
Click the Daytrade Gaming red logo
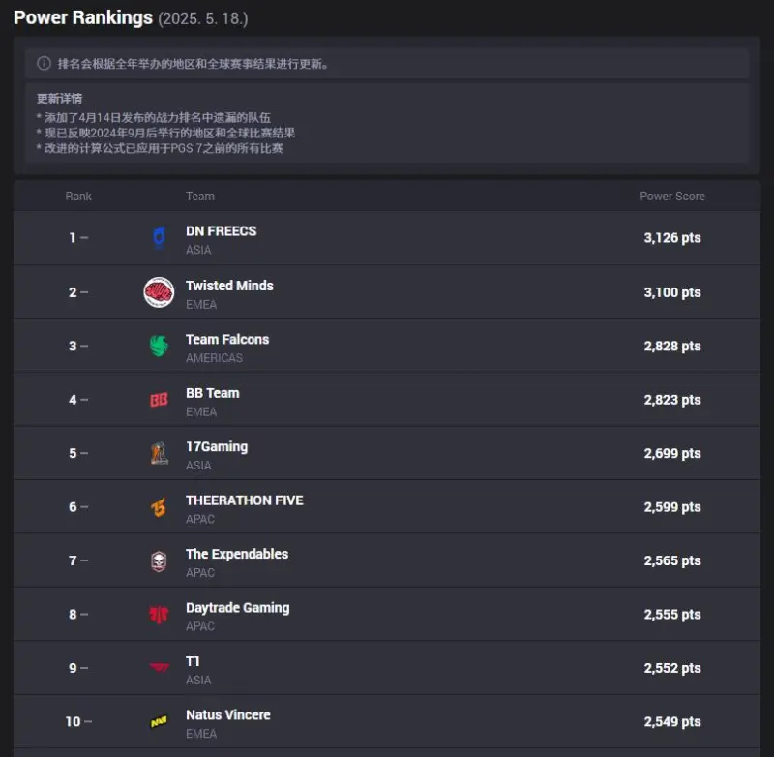[159, 615]
